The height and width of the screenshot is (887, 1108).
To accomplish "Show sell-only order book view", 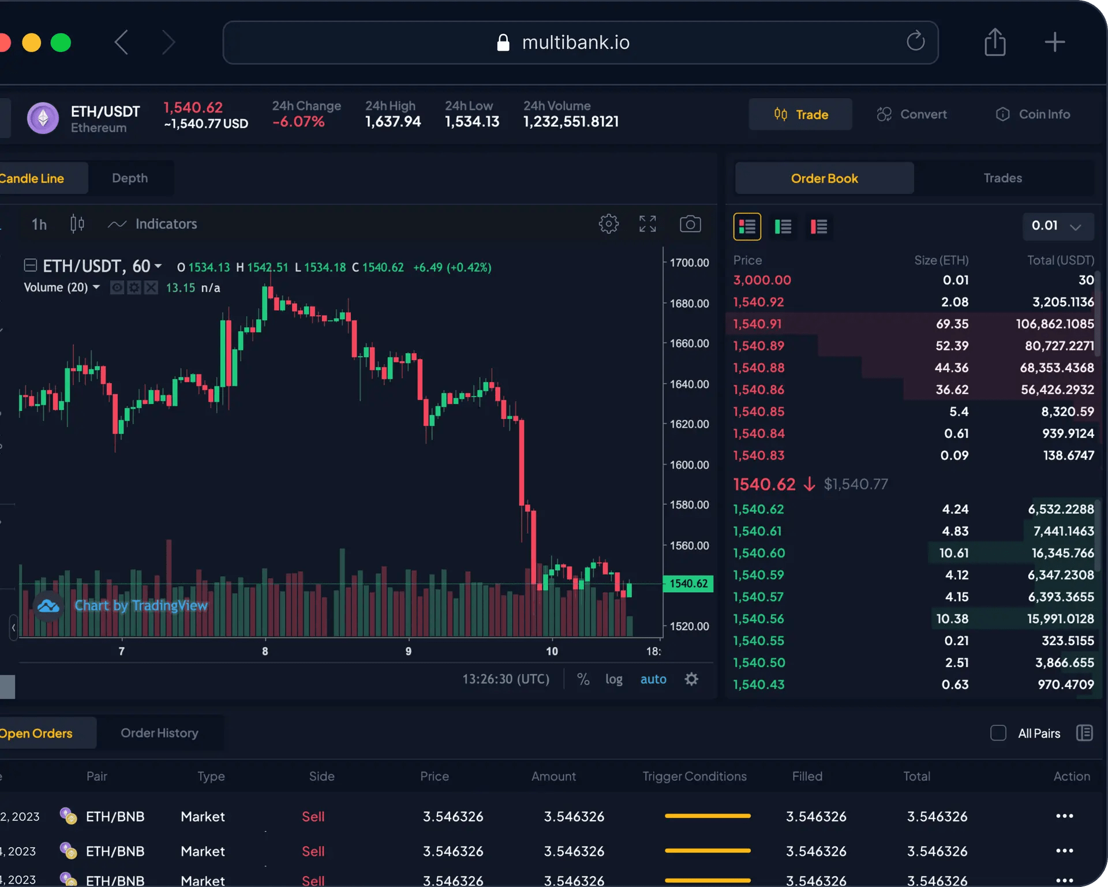I will click(818, 226).
